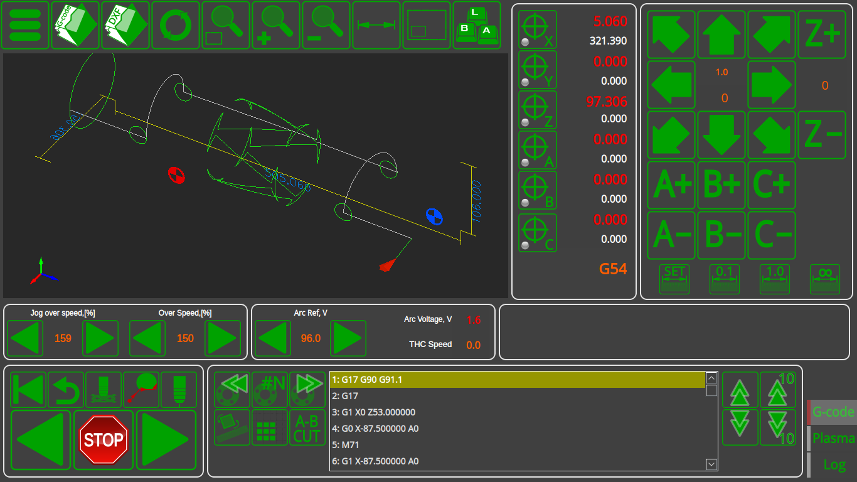857x482 pixels.
Task: Zoom out of the toolpath view
Action: point(326,25)
